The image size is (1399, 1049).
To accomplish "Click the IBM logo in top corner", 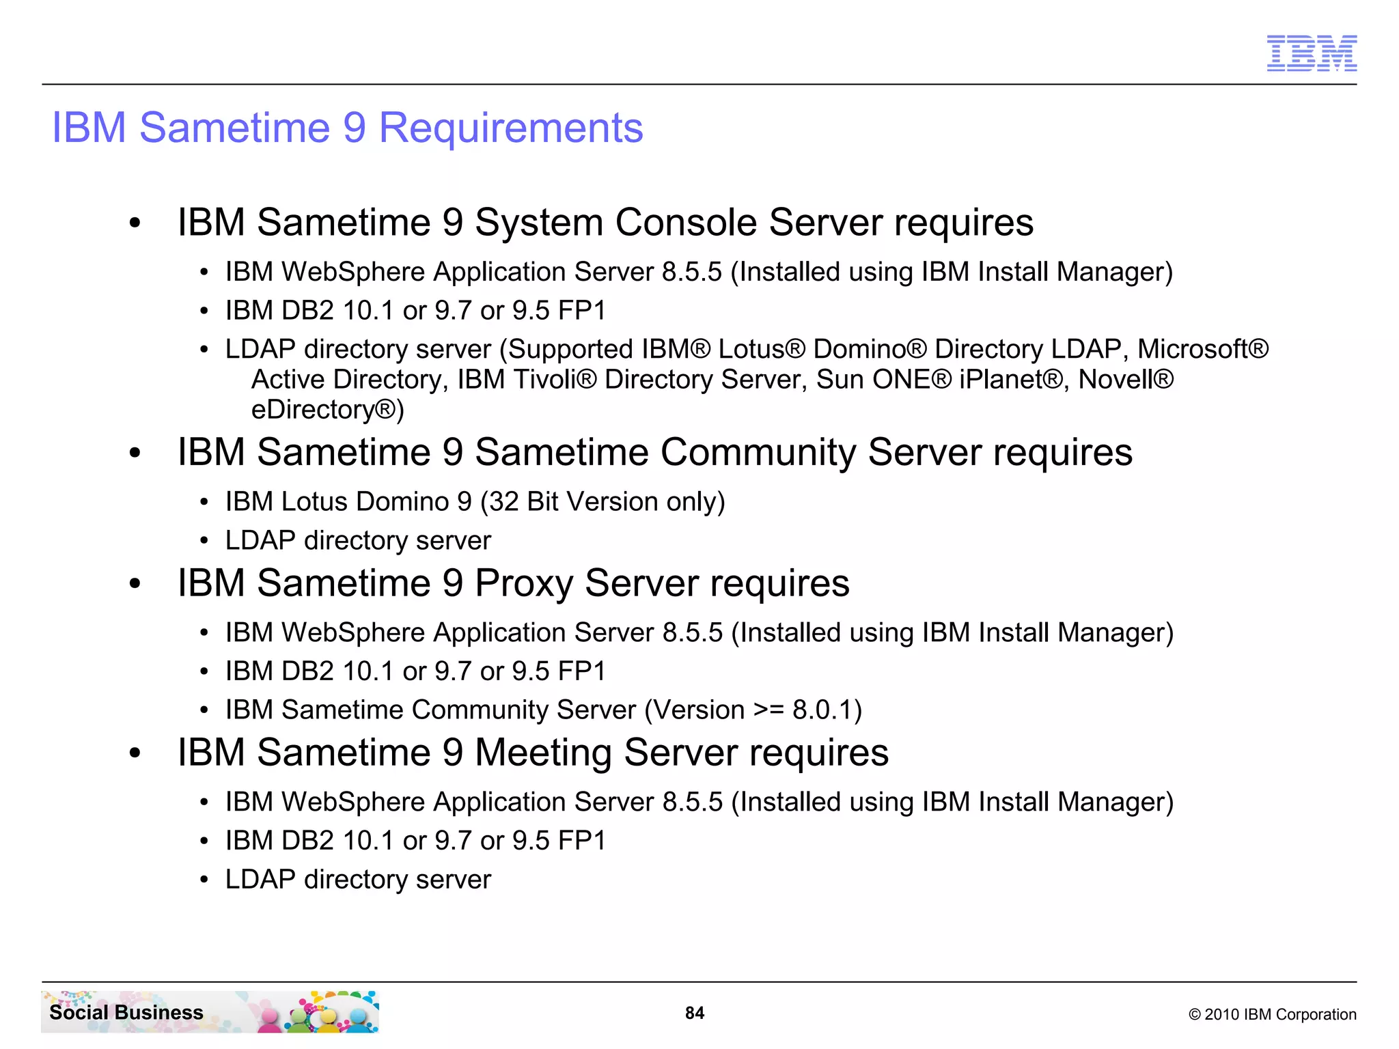I will (x=1312, y=53).
